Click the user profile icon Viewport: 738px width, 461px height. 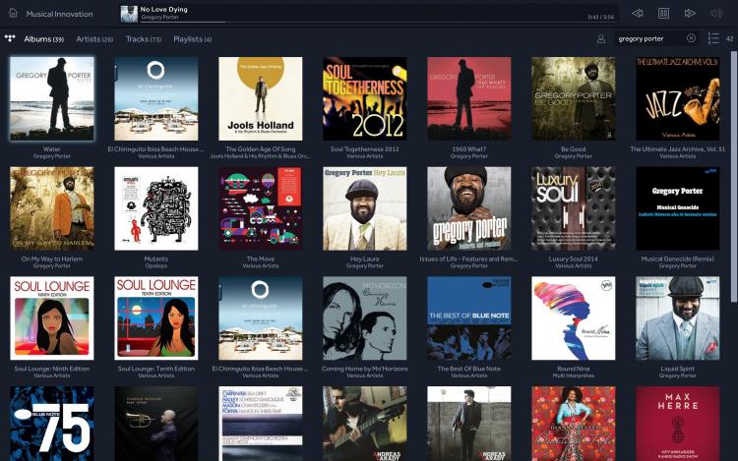(600, 39)
